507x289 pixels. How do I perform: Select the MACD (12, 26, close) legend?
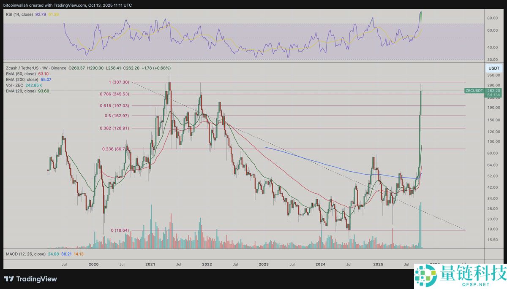[25, 254]
